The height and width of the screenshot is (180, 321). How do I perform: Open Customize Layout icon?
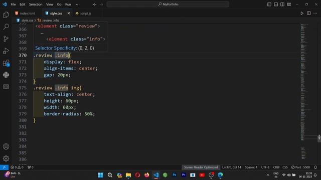289,4
